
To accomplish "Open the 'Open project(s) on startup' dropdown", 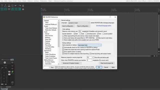I will point(89,45).
